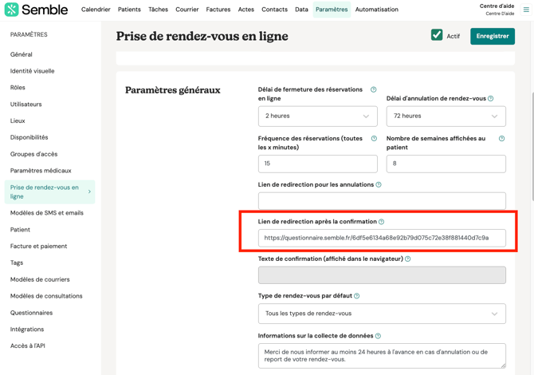Open Questionnaires in the settings sidebar

pos(32,313)
